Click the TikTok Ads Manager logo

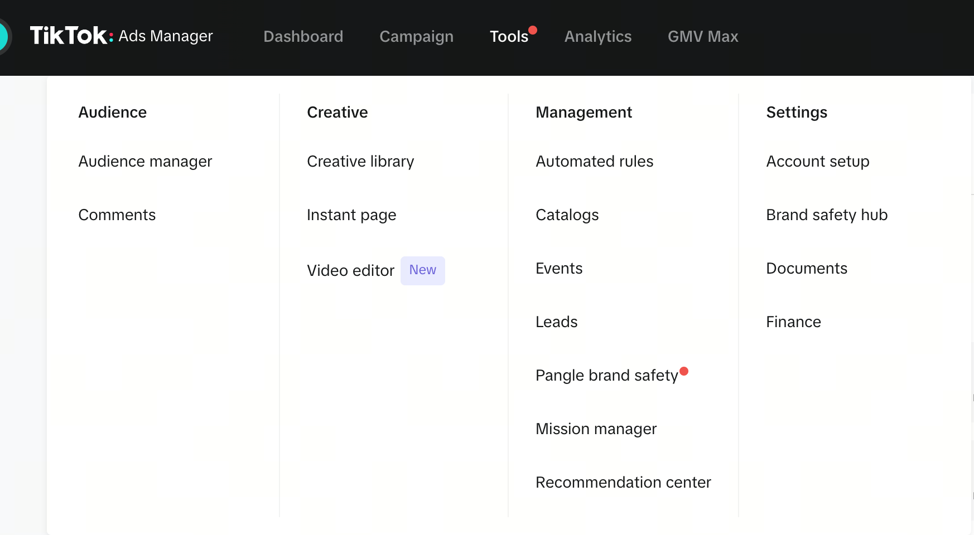122,36
